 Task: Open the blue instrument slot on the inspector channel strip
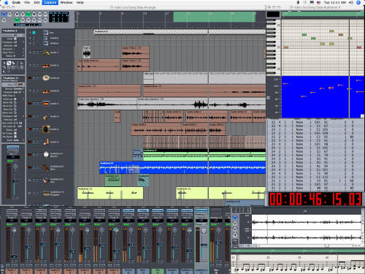(13, 147)
